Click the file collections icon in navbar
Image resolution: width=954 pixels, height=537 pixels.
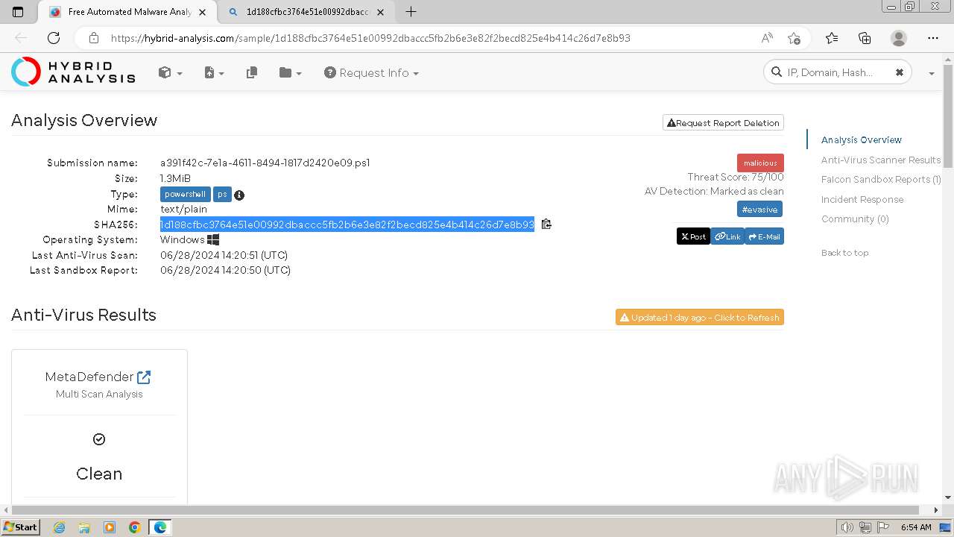(x=252, y=72)
